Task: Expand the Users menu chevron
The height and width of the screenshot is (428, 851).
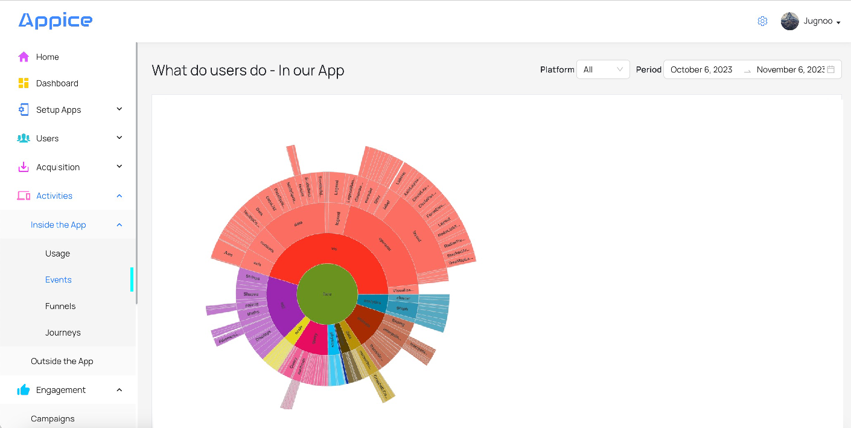Action: click(120, 138)
